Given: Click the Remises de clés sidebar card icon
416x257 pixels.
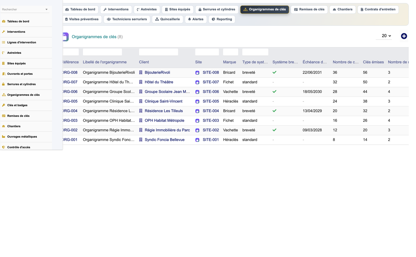Looking at the screenshot, I should point(3,116).
